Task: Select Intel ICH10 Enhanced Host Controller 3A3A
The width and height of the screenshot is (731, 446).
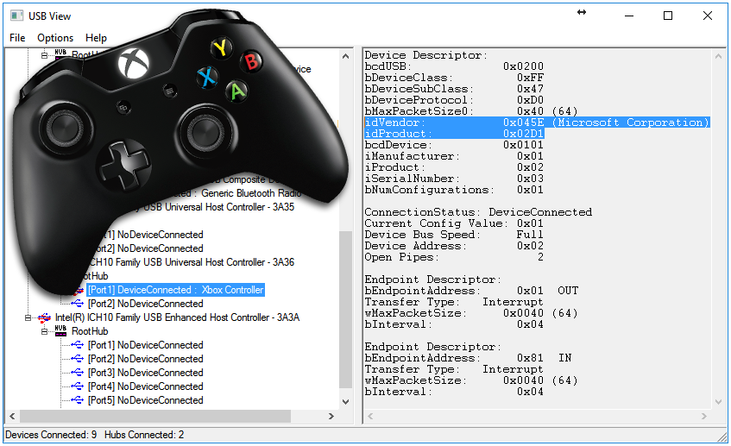Action: coord(177,317)
